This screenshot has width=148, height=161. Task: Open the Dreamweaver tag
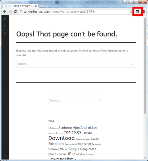(x=83, y=139)
